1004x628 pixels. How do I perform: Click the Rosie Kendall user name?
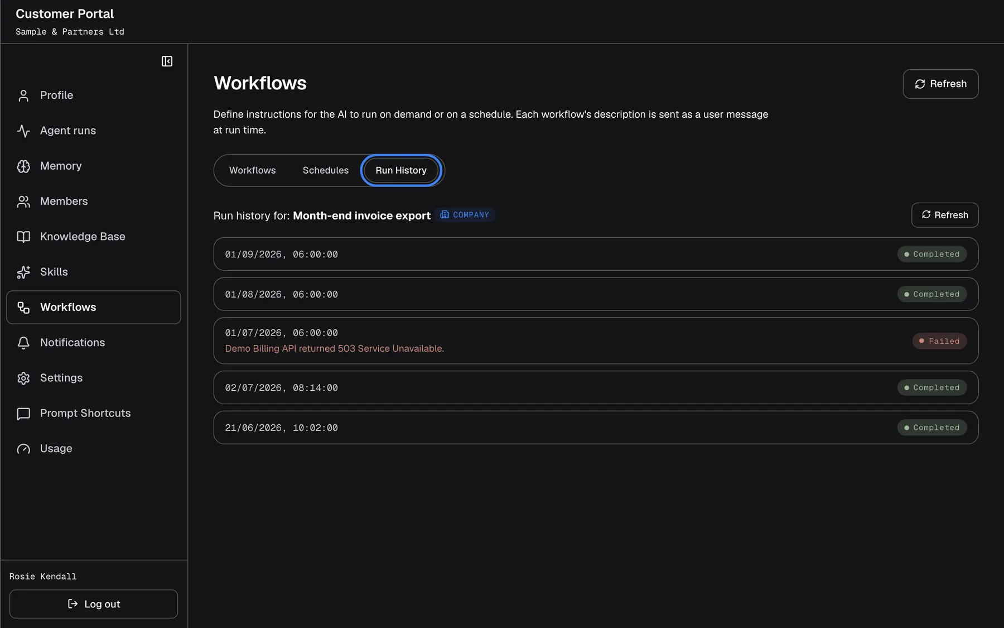43,577
